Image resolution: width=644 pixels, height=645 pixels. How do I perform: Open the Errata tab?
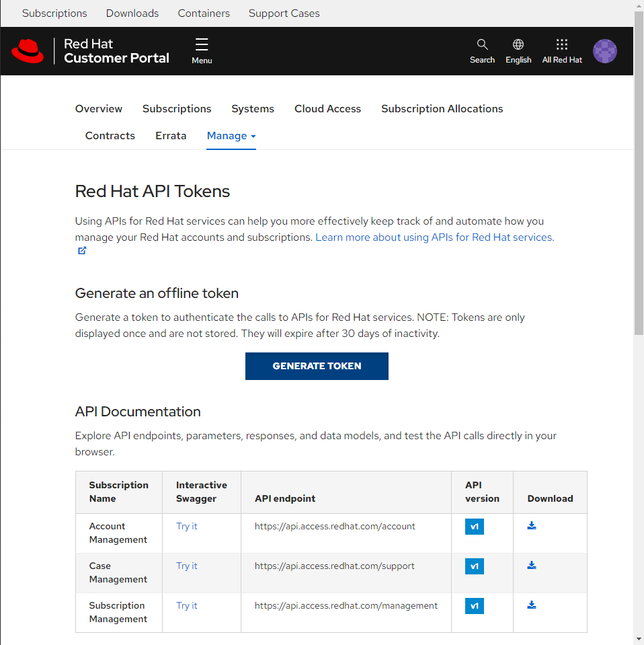[x=171, y=136]
